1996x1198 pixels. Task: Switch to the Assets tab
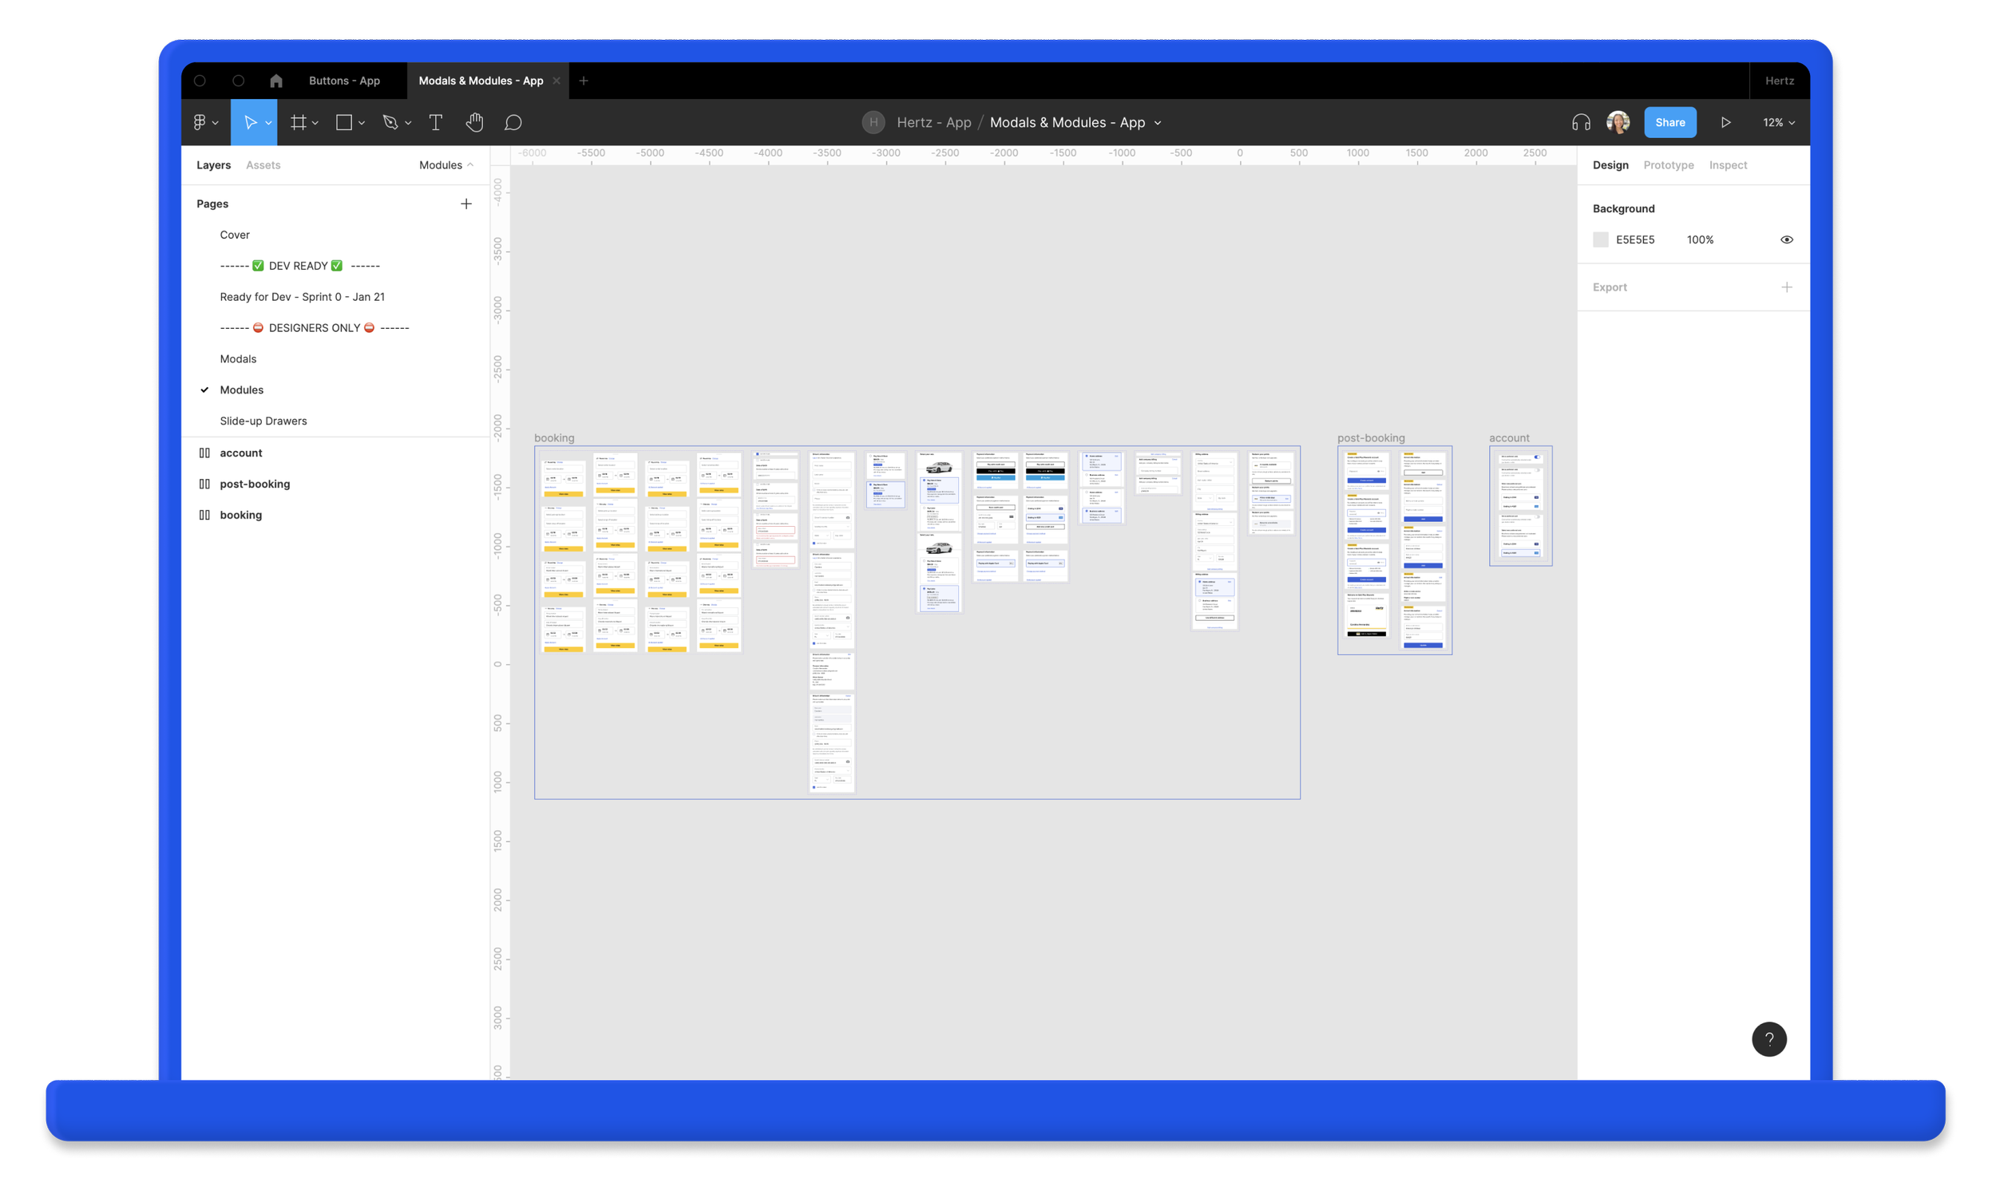coord(263,164)
